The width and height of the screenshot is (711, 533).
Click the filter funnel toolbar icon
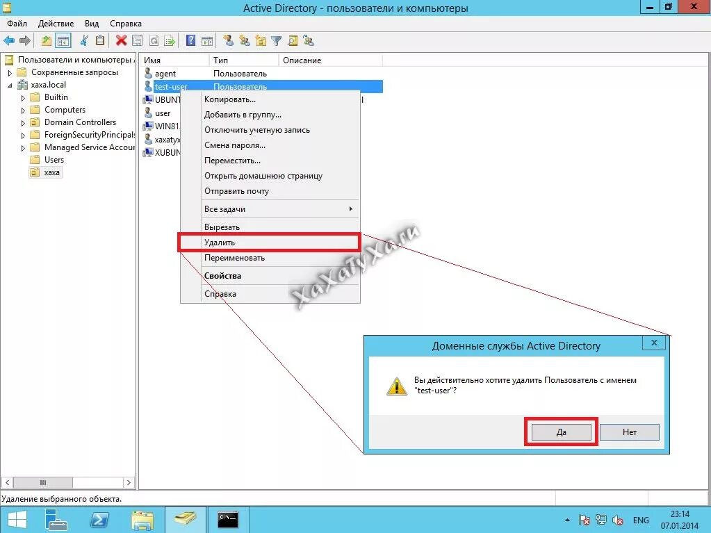point(276,41)
